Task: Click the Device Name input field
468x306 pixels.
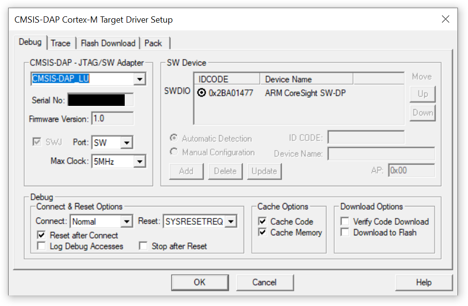Action: (x=381, y=153)
